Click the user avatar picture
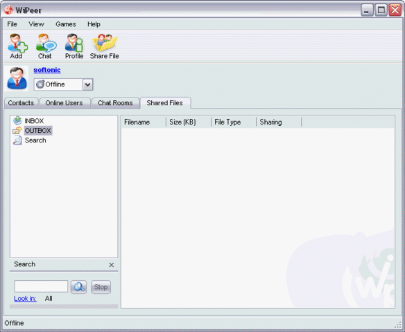Image resolution: width=405 pixels, height=332 pixels. click(17, 78)
